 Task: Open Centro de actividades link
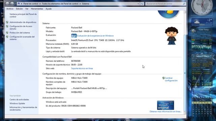click(19, 99)
